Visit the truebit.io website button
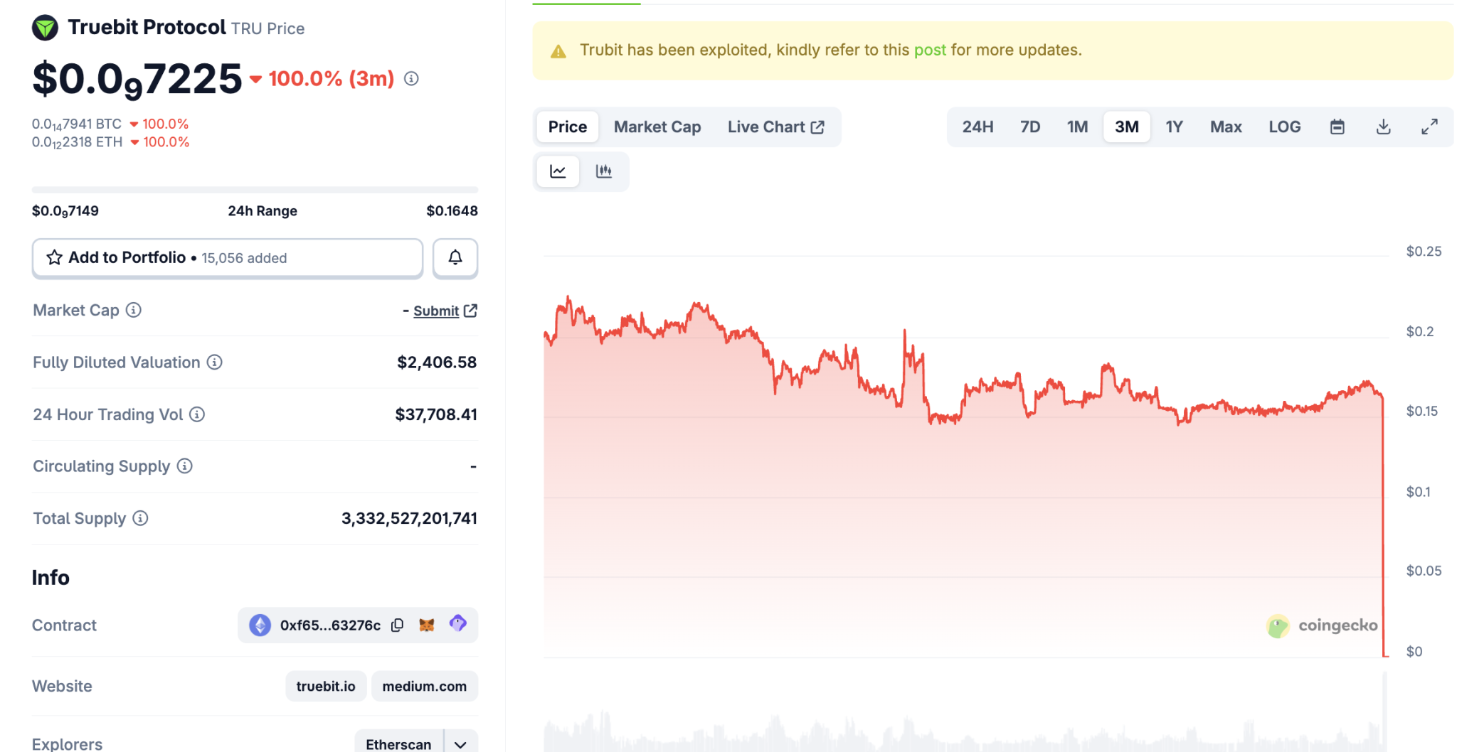Screen dimensions: 1457x752 point(326,686)
